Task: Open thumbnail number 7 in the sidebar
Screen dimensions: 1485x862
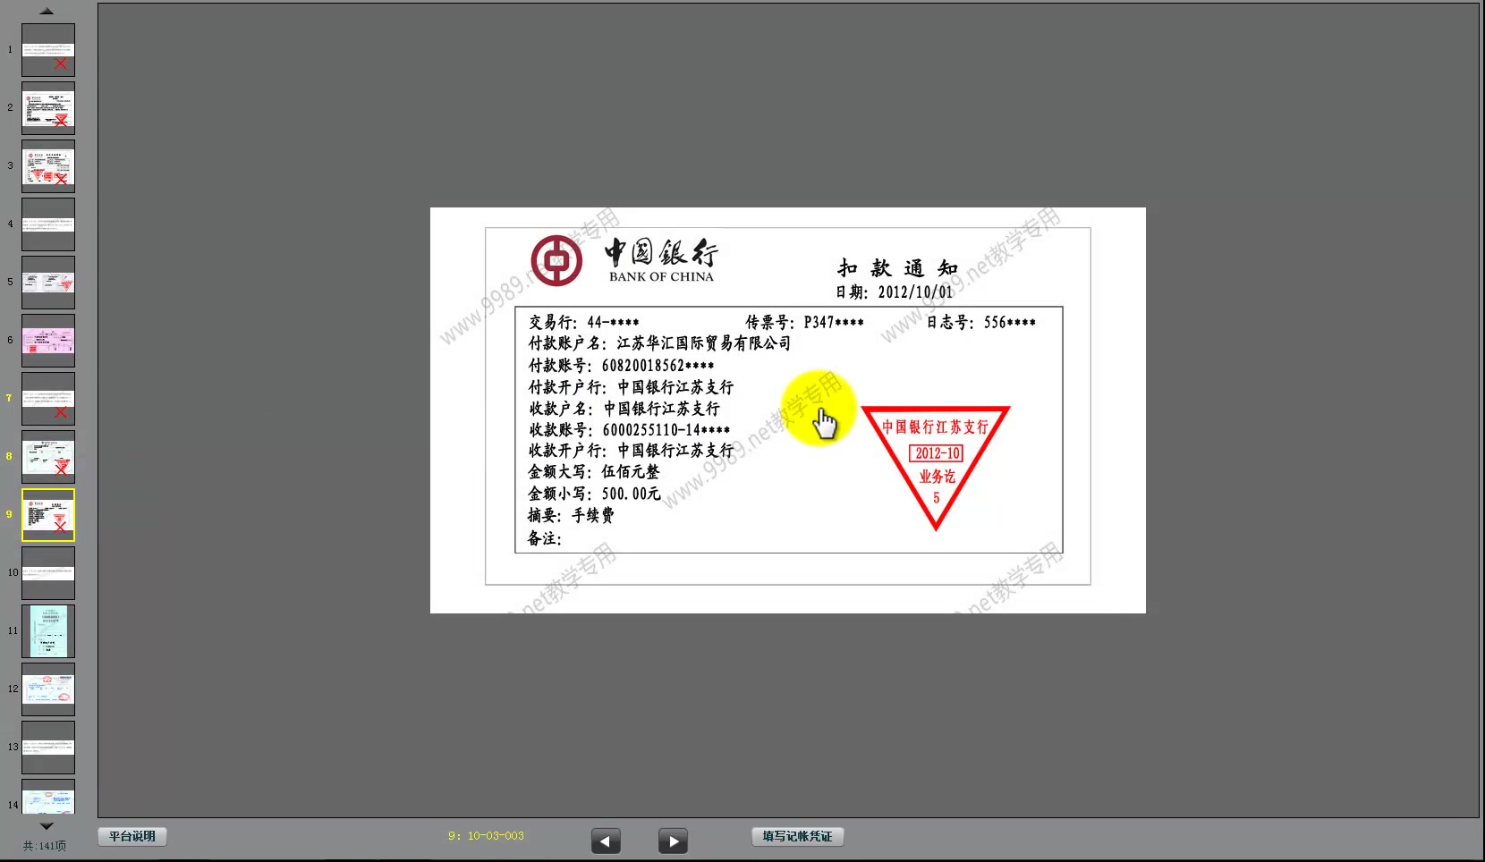Action: 48,399
